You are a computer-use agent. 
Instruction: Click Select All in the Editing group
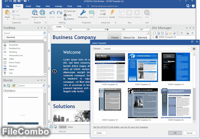pos(70,11)
